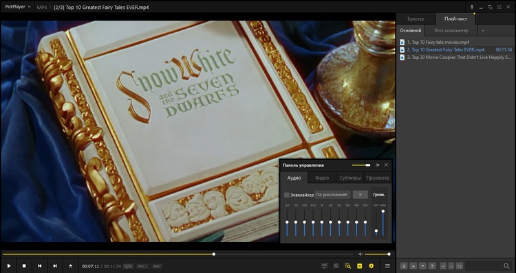Toggle the fullscreen icon in title bar
The height and width of the screenshot is (273, 516).
[499, 7]
